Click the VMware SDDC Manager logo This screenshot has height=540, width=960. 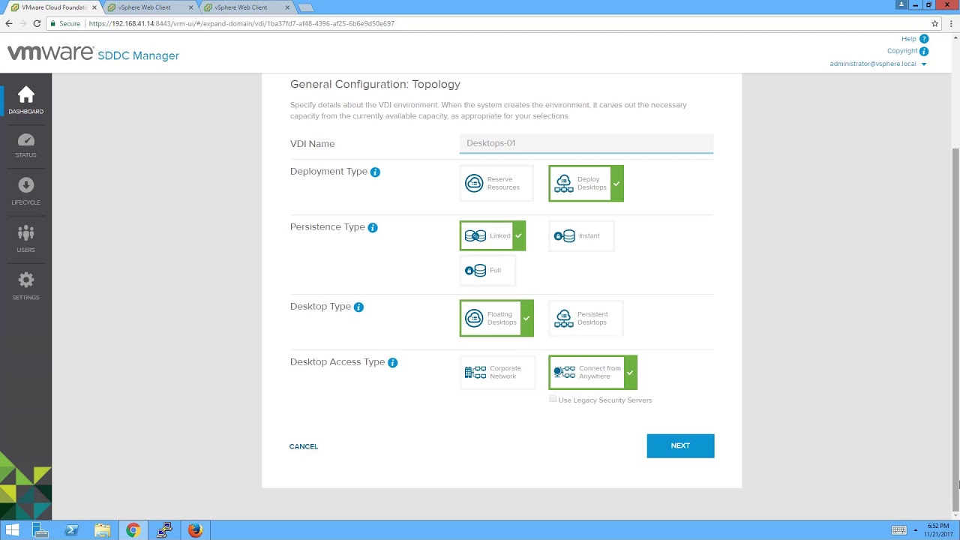click(93, 55)
